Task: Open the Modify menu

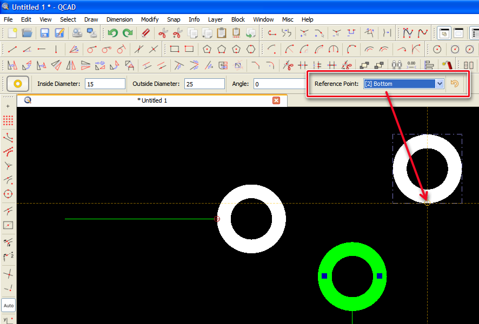Action: pos(150,19)
